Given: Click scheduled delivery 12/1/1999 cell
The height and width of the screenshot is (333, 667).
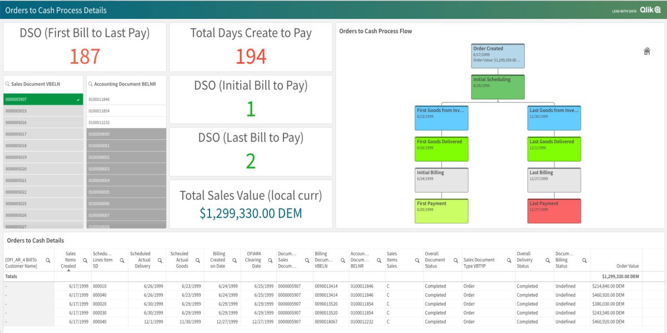Looking at the screenshot, I should (x=147, y=322).
